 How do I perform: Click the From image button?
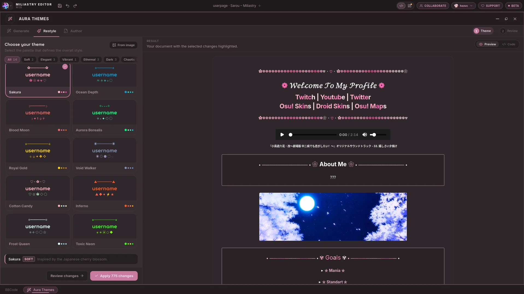coord(123,45)
